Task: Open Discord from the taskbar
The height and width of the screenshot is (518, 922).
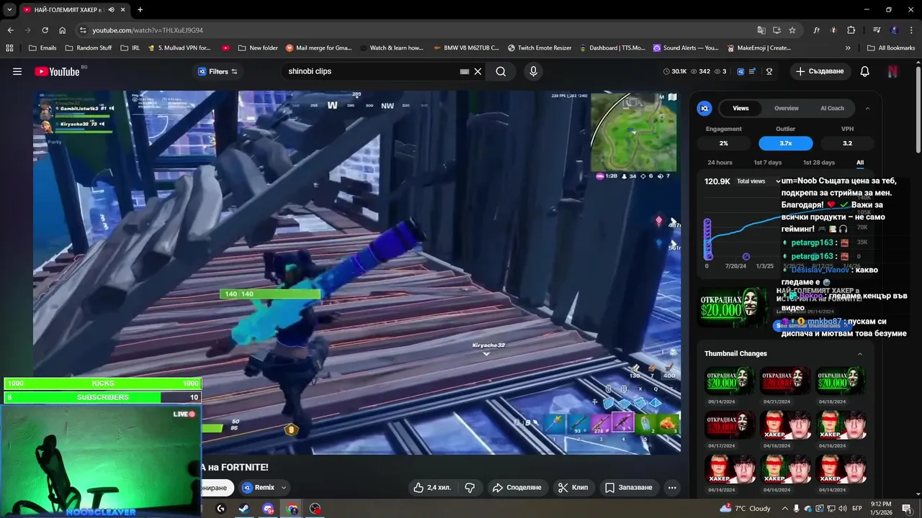Action: point(268,509)
